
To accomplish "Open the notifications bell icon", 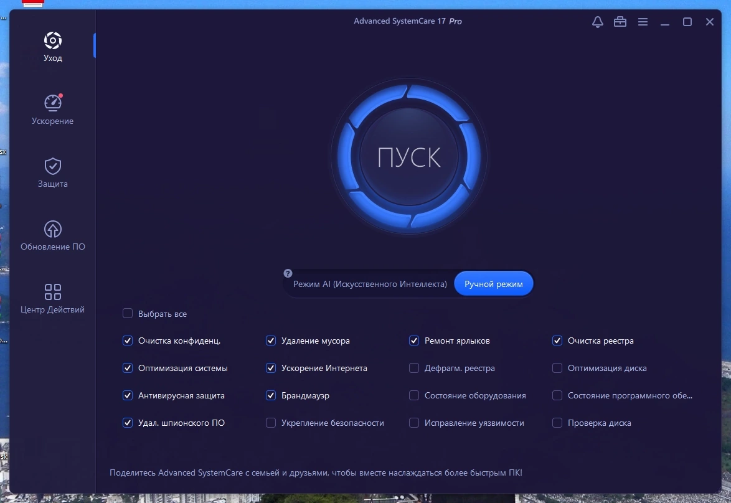I will tap(598, 21).
